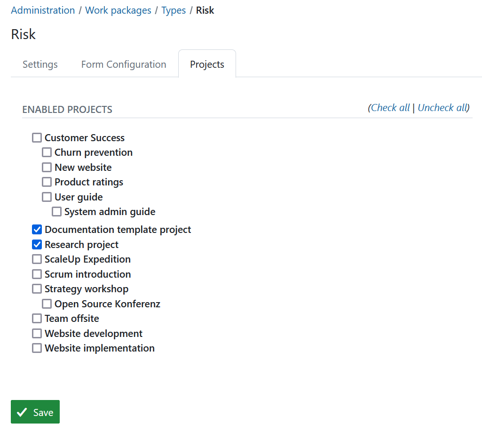
Task: Enable the Team offsite project
Action: pyautogui.click(x=37, y=318)
